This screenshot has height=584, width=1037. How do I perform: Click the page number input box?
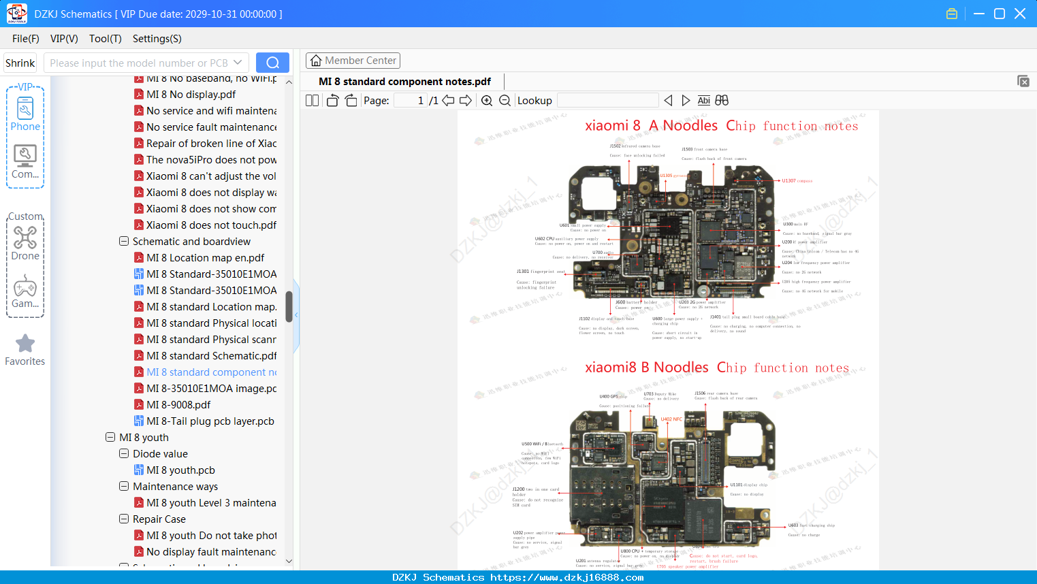pos(411,101)
